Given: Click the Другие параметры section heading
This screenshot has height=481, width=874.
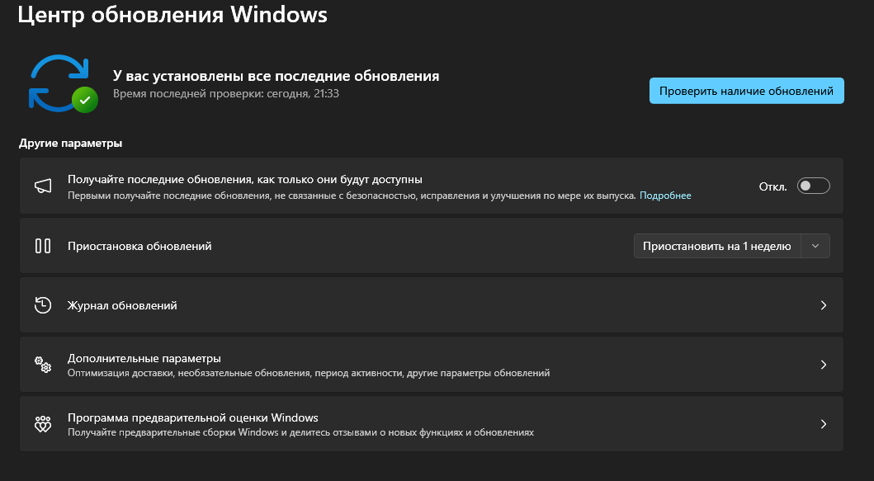Looking at the screenshot, I should point(70,144).
